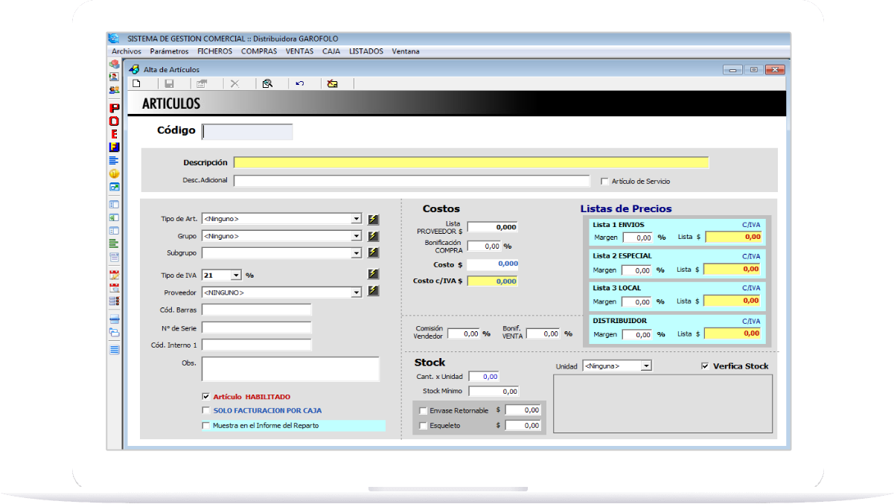Click the search magnifier toolbar icon
Viewport: 894px width, 504px height.
point(267,83)
